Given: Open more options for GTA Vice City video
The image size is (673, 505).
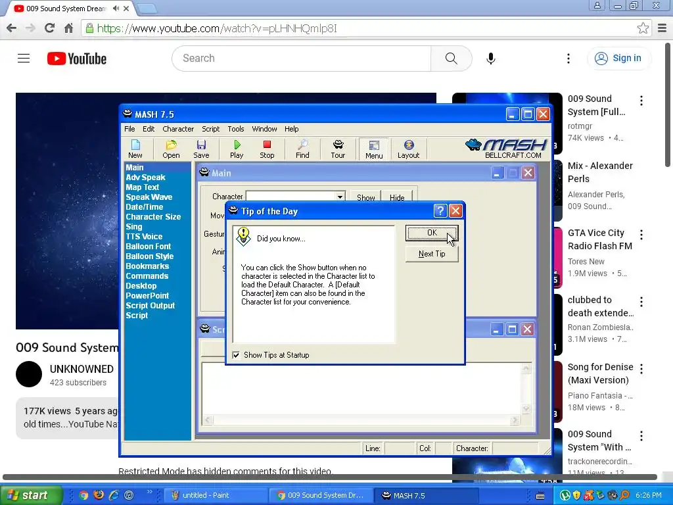Looking at the screenshot, I should click(641, 235).
